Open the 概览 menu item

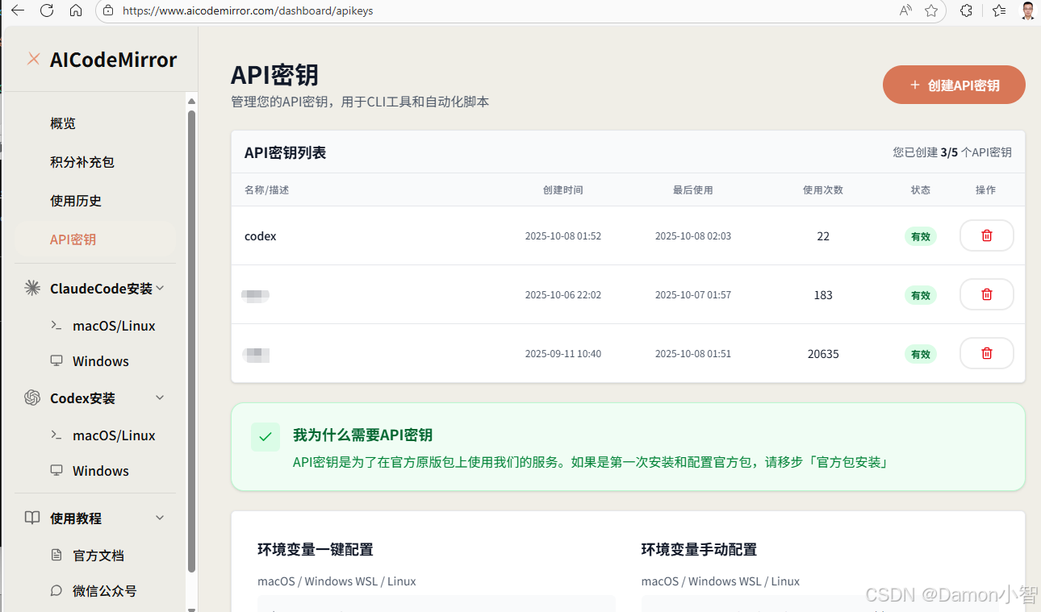pos(63,123)
